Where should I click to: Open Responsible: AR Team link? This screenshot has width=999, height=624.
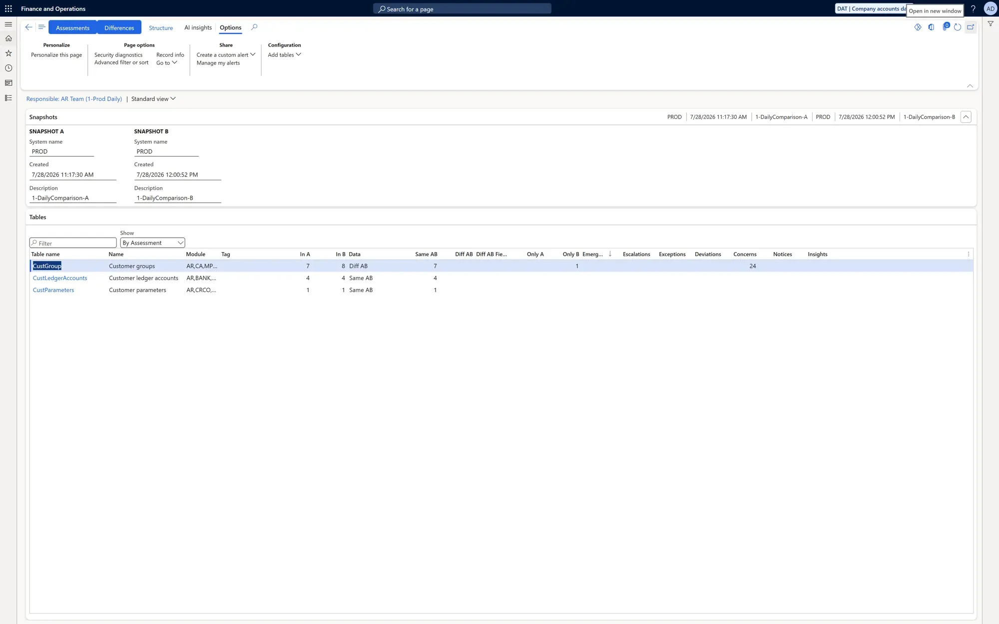click(74, 99)
